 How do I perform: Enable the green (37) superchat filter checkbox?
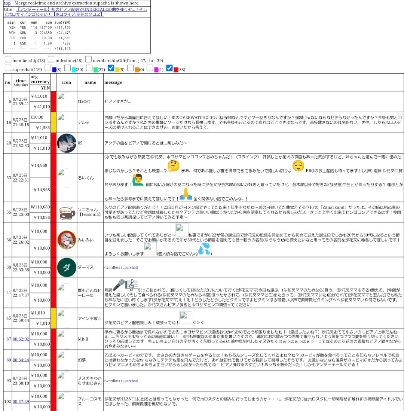(x=89, y=68)
